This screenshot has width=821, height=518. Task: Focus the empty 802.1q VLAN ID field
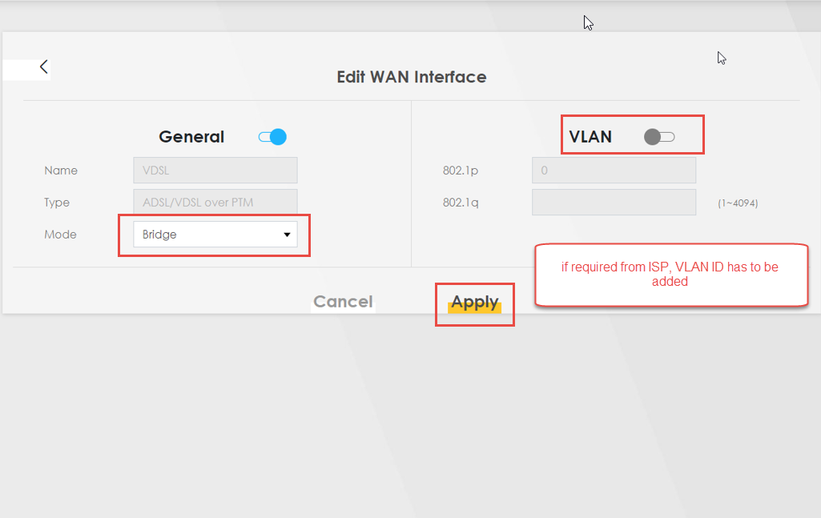click(613, 203)
